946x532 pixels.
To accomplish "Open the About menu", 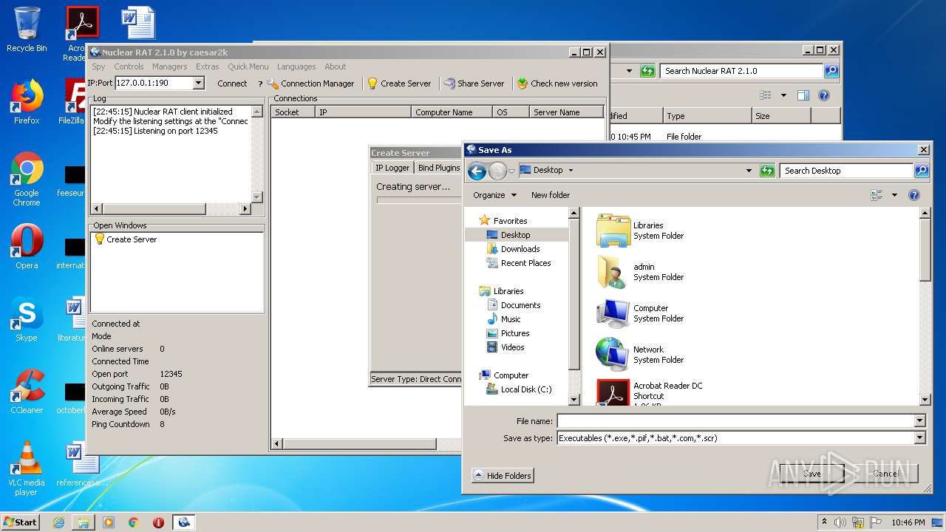I will pos(336,66).
